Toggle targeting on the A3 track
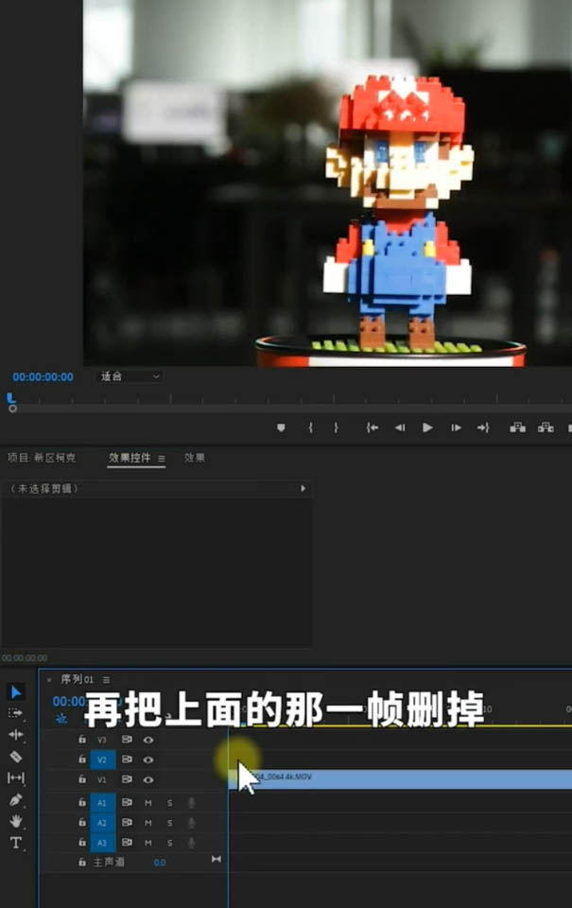 coord(102,843)
